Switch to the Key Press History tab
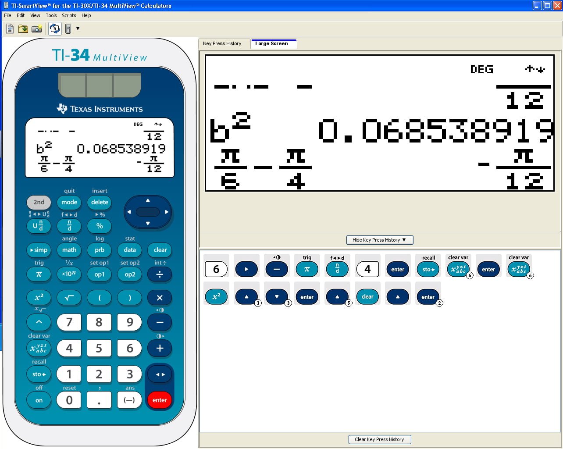563x449 pixels. pyautogui.click(x=222, y=44)
